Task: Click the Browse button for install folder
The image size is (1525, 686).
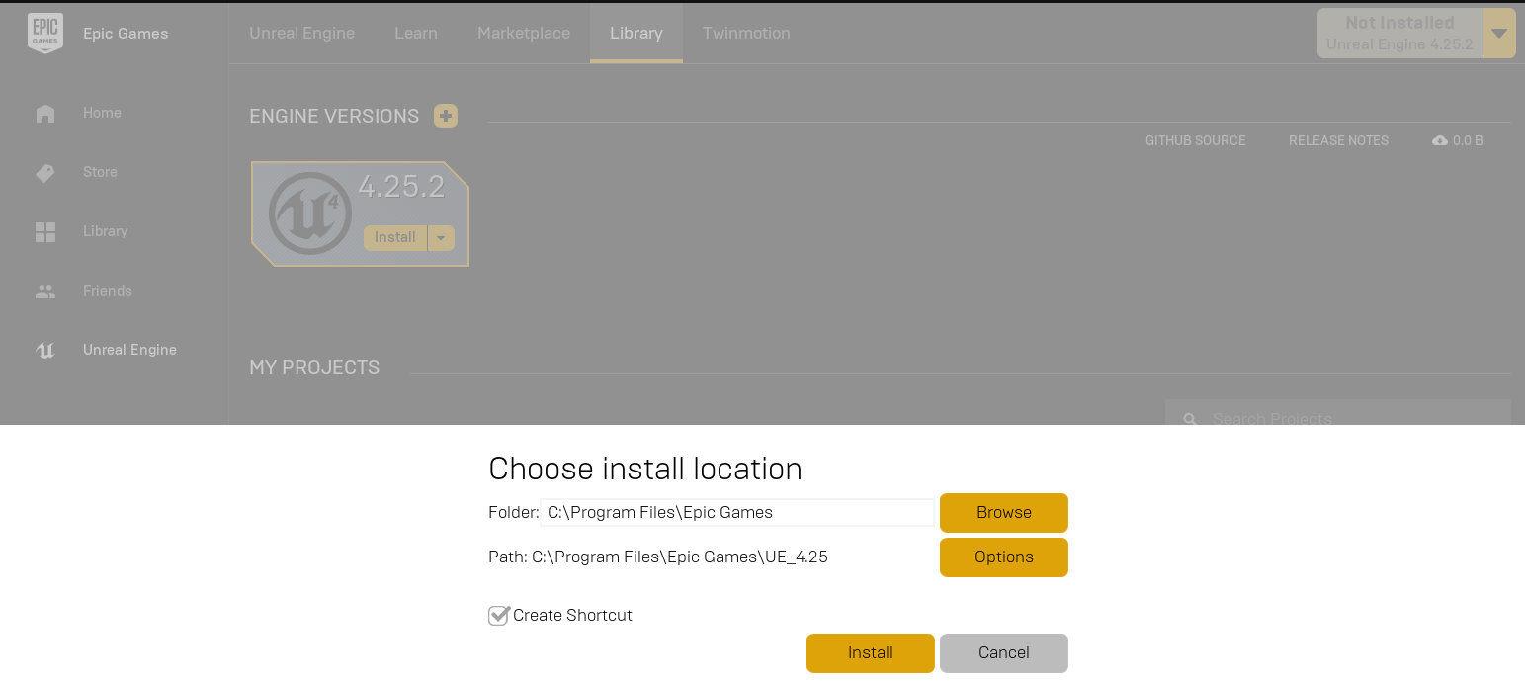Action: pyautogui.click(x=1003, y=512)
